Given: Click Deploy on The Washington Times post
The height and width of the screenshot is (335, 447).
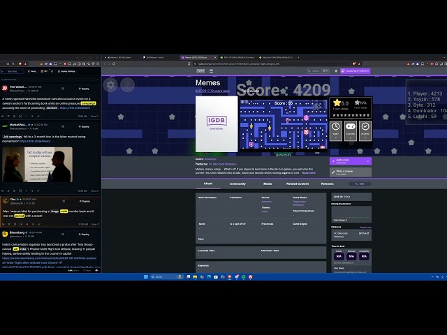Looking at the screenshot, I should pos(85,89).
